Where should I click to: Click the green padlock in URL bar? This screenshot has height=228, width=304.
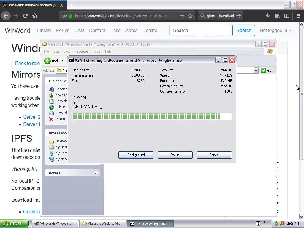pyautogui.click(x=70, y=16)
